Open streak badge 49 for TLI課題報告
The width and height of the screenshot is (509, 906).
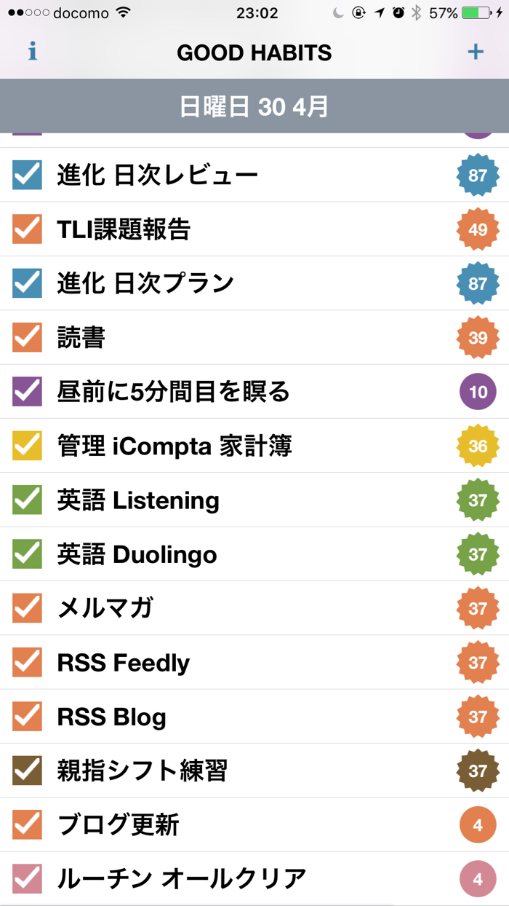tap(478, 229)
